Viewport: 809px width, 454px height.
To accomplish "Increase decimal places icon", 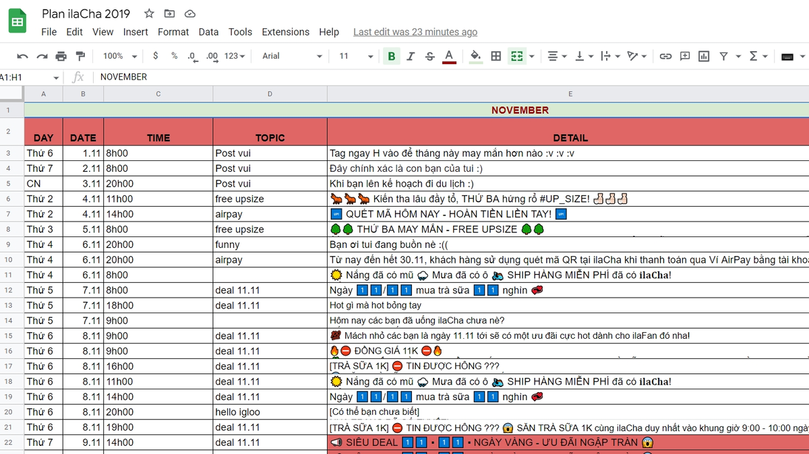I will pyautogui.click(x=212, y=56).
